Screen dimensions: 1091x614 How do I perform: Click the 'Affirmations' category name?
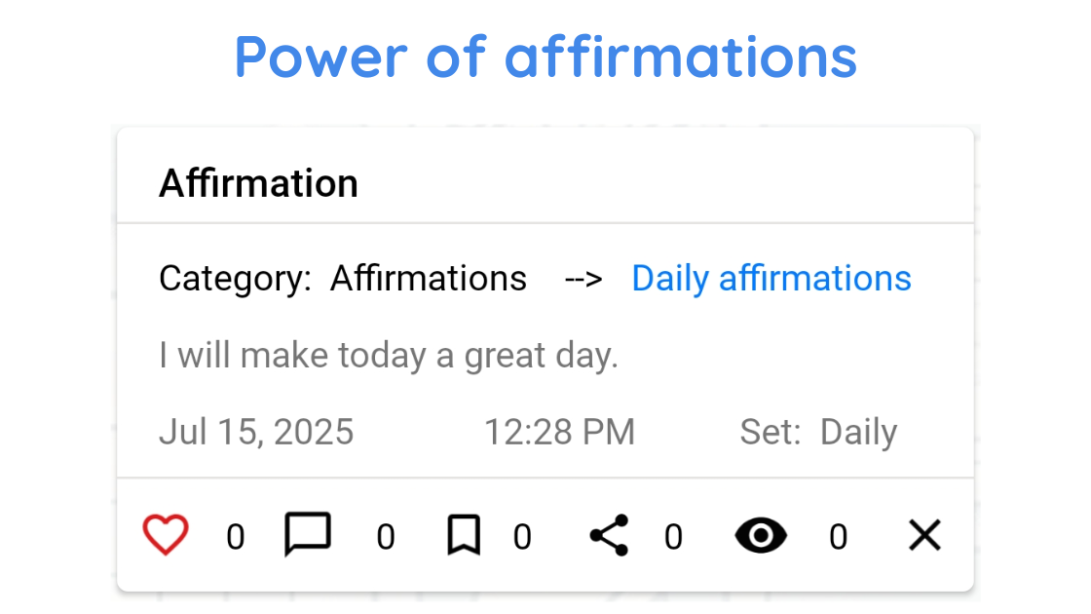point(429,279)
